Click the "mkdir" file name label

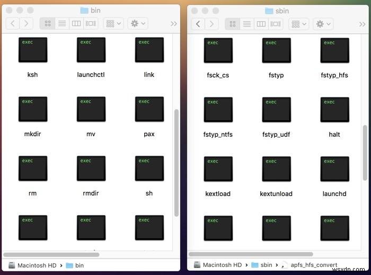33,134
